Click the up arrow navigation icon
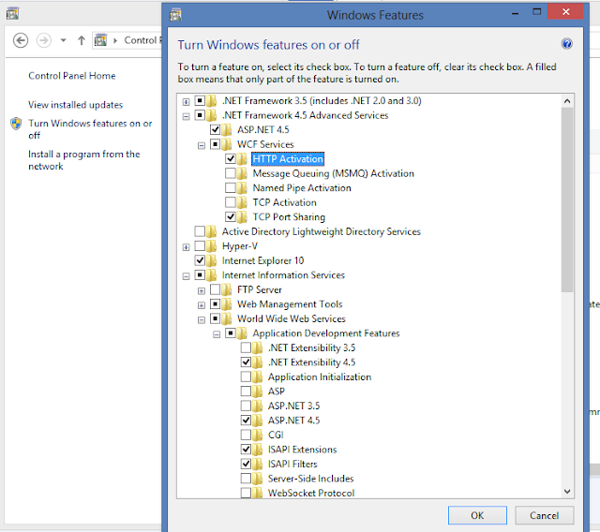 pos(82,40)
